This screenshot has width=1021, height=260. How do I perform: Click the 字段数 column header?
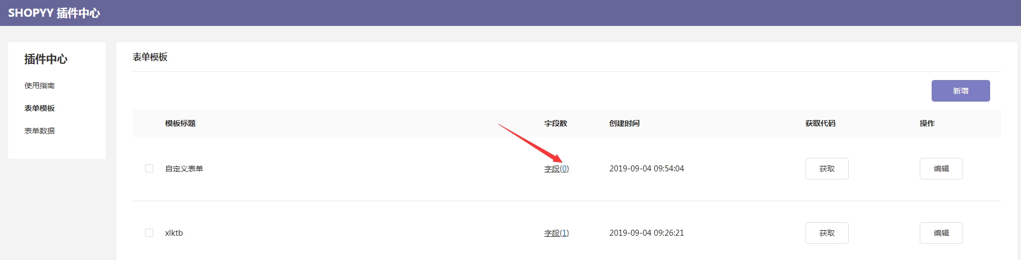(556, 123)
